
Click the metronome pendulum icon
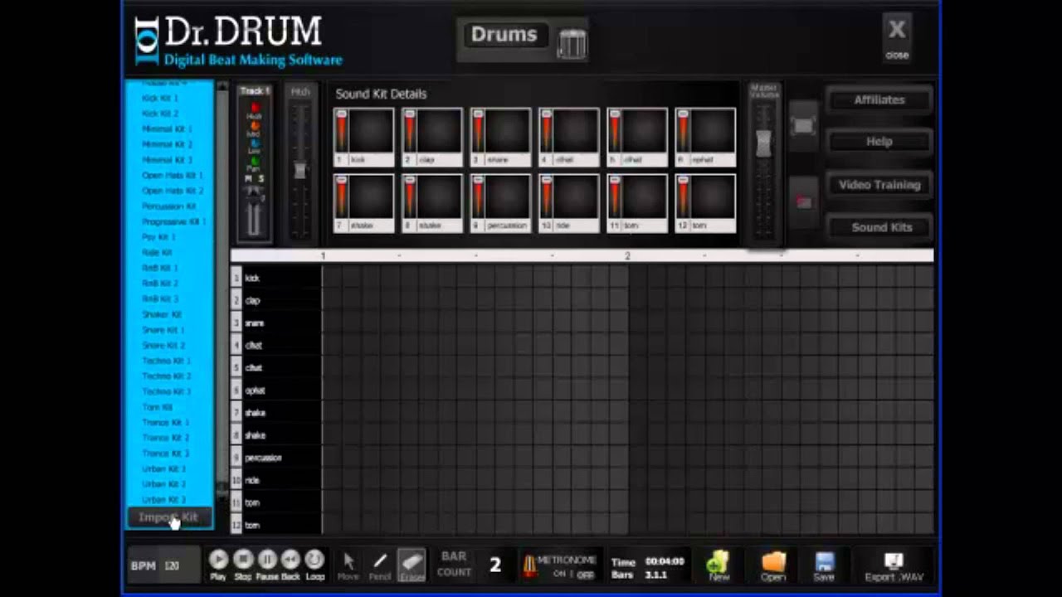pos(529,566)
